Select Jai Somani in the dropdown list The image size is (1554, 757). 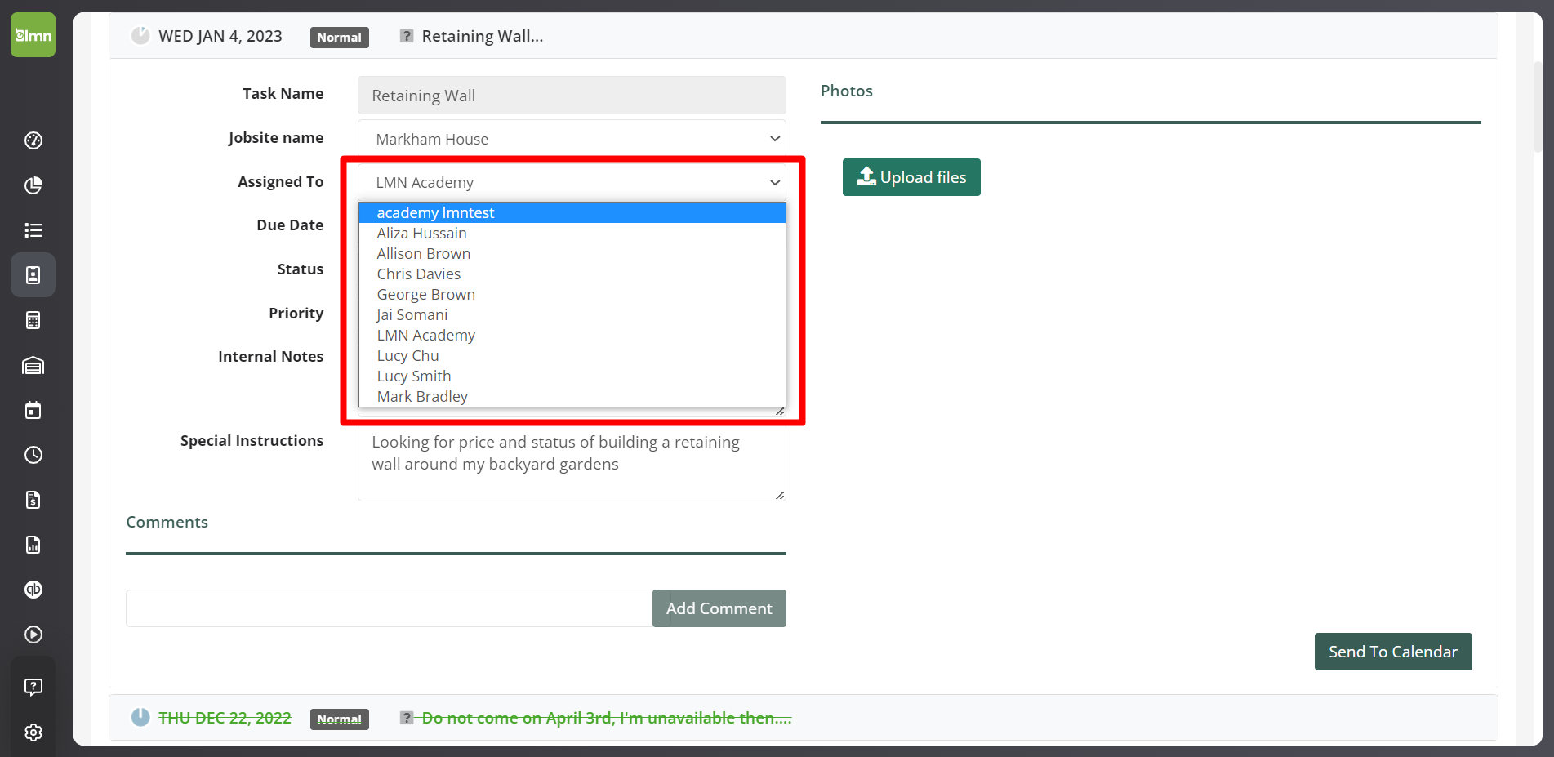pyautogui.click(x=572, y=314)
